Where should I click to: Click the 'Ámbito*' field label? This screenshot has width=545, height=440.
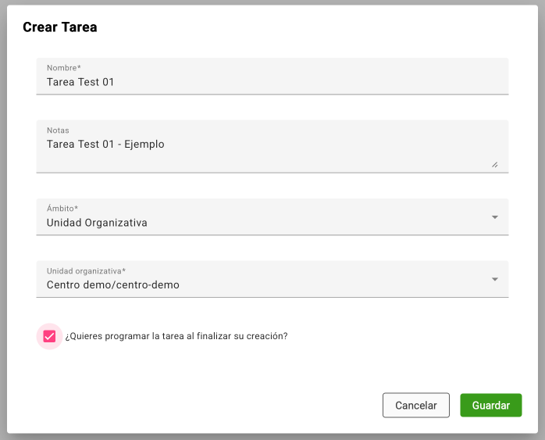(63, 209)
